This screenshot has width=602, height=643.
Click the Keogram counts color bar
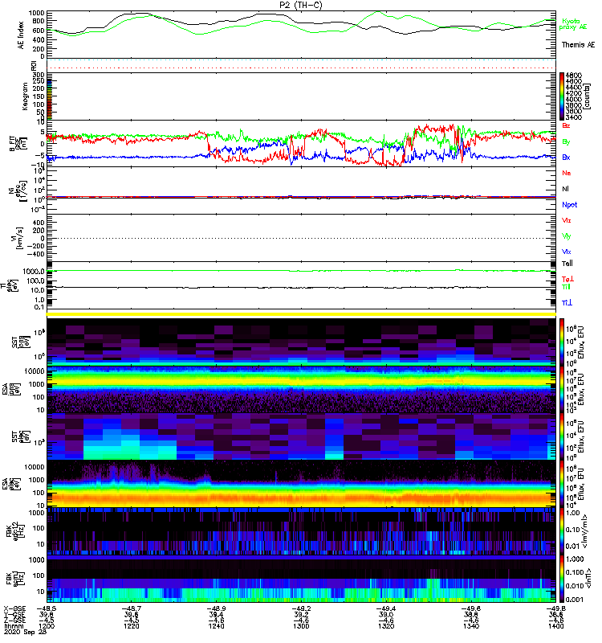tap(562, 96)
